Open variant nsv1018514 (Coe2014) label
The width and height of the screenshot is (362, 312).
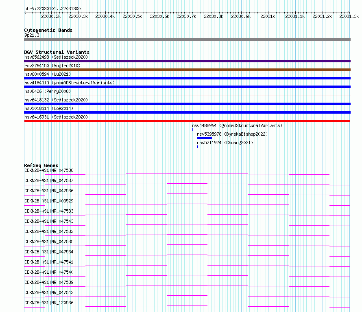[49, 108]
